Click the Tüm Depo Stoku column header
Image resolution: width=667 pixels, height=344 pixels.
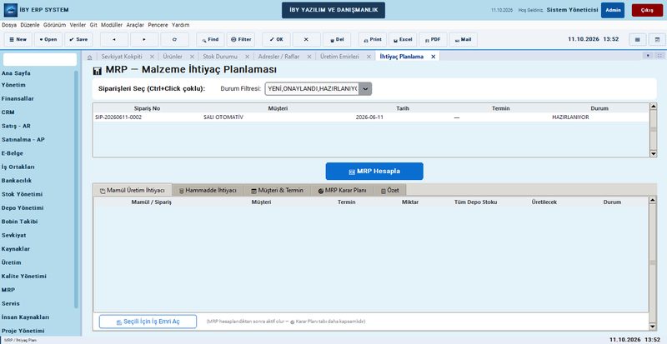(x=475, y=202)
